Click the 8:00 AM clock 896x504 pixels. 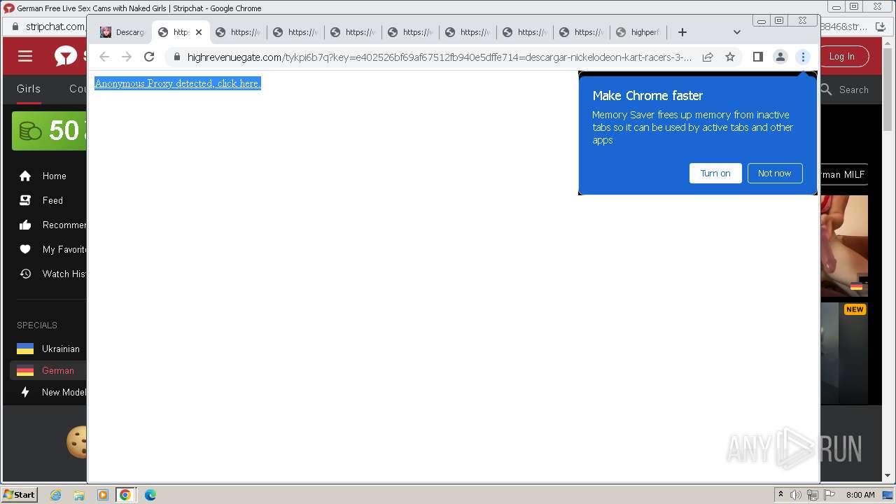coord(860,495)
